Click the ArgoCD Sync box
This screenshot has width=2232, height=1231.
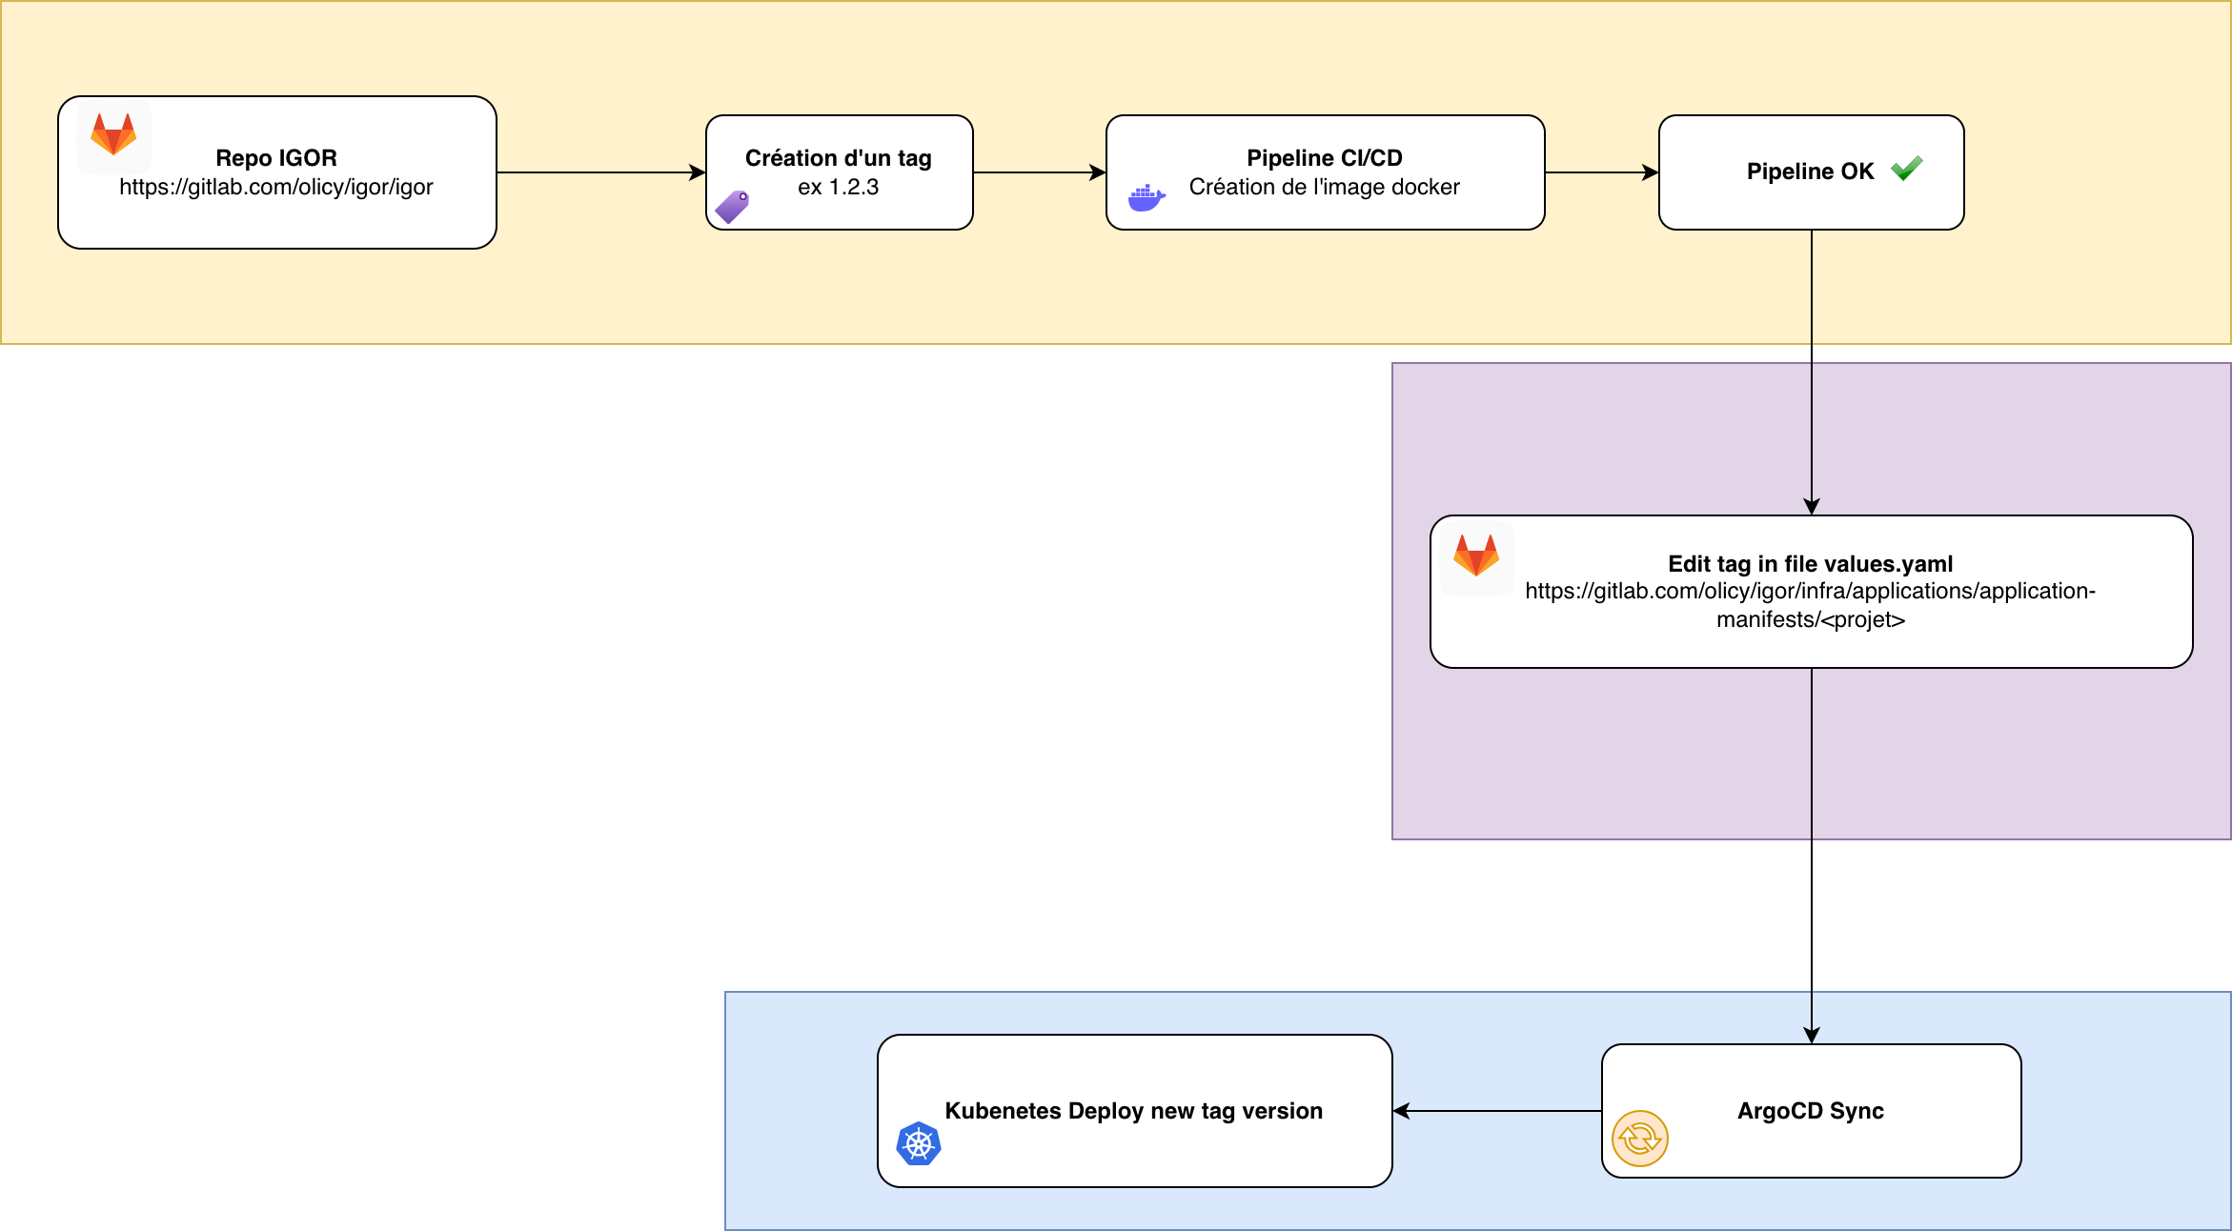point(1810,1110)
